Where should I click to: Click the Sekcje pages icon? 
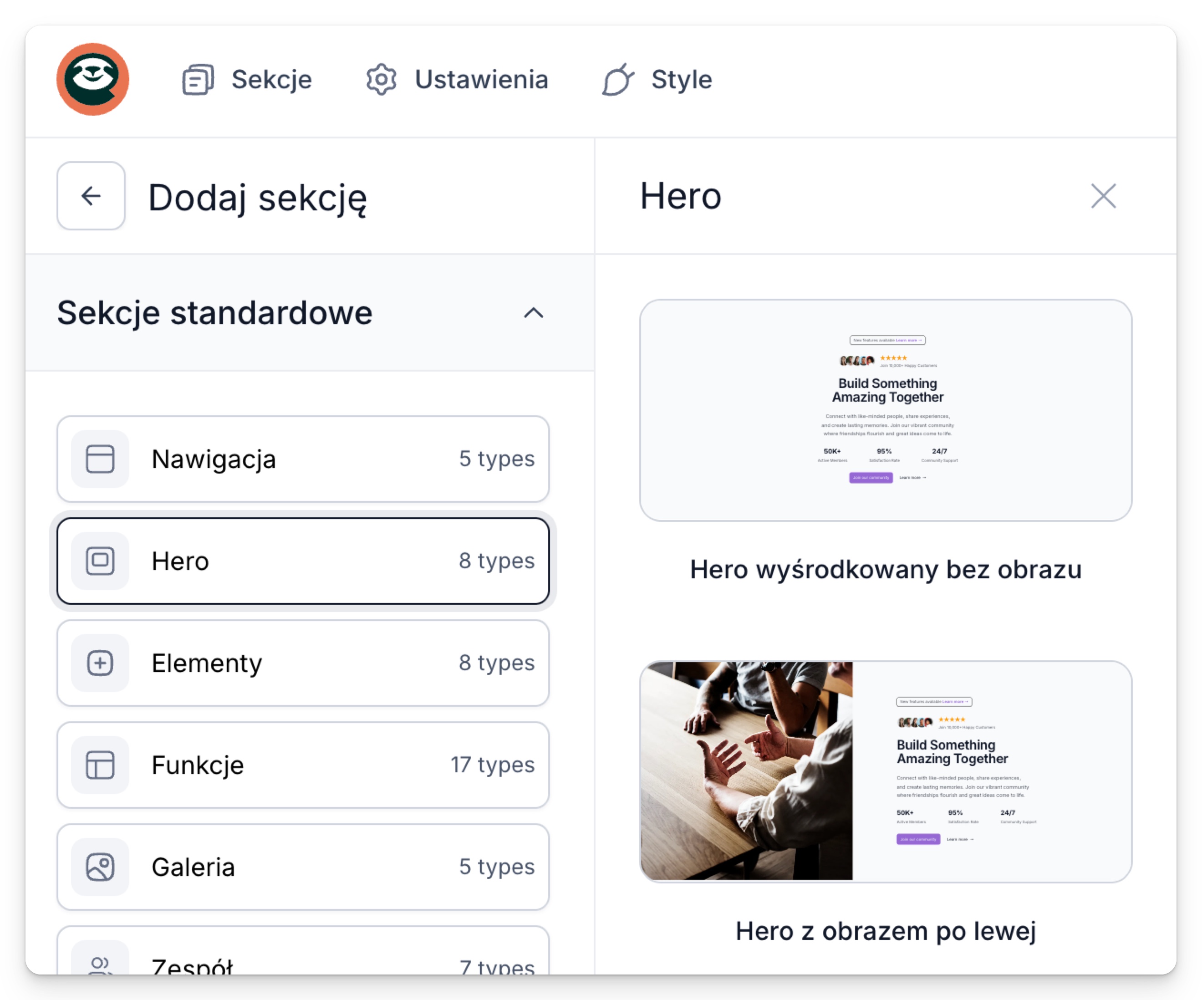tap(198, 79)
